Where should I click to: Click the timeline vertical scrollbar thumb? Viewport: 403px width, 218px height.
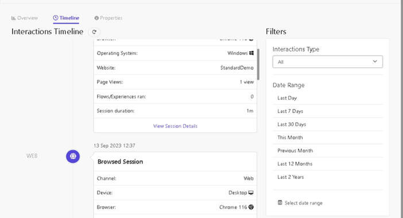[x=258, y=64]
